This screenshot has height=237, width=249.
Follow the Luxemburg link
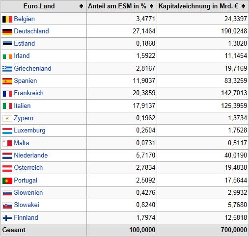29,131
